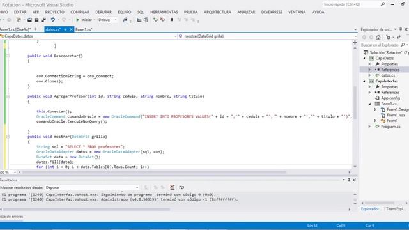The width and height of the screenshot is (409, 230).
Task: Click the Find in Files toolbar icon
Action: 125,20
